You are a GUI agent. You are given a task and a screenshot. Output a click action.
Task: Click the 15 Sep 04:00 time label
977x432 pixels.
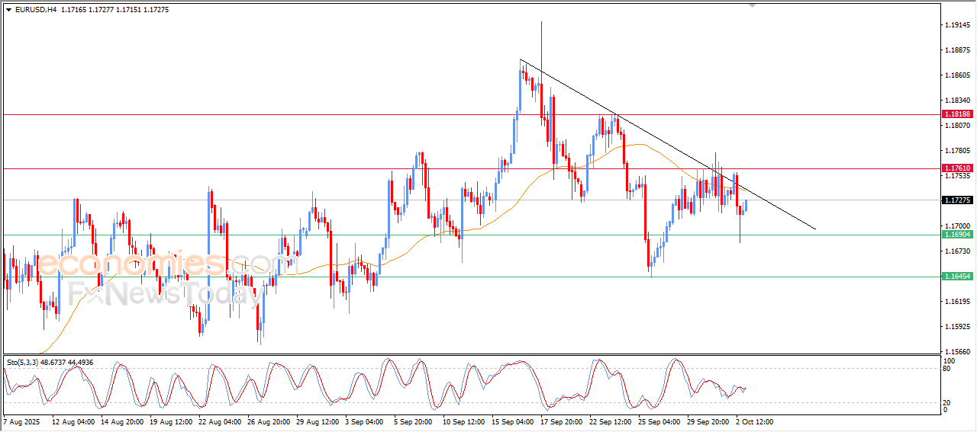(512, 421)
